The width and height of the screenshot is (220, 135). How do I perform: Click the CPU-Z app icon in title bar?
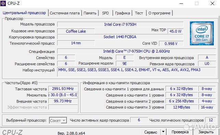click(x=3, y=3)
